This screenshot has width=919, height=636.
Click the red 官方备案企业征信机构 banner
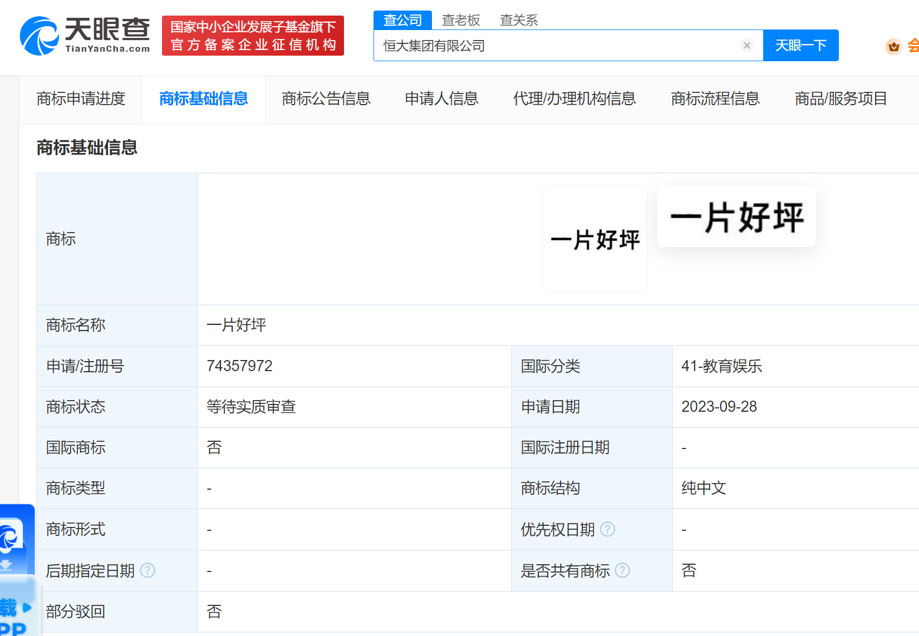(x=253, y=36)
